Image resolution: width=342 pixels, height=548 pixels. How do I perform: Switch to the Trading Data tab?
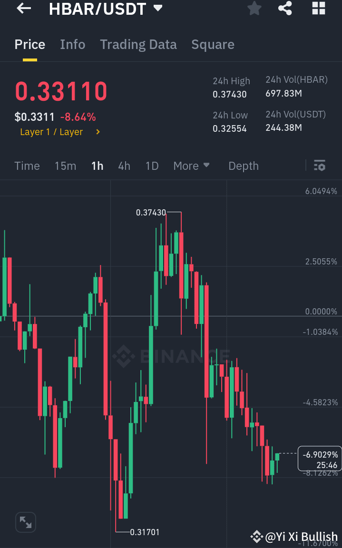138,44
